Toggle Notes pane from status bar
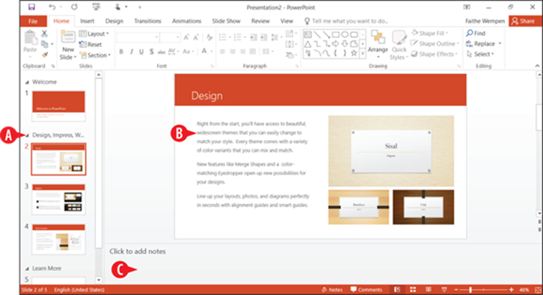543x295 pixels. [x=332, y=290]
